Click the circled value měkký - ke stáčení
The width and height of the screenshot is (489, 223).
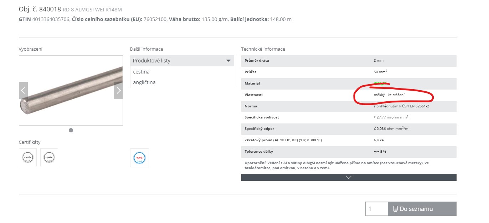(x=389, y=95)
